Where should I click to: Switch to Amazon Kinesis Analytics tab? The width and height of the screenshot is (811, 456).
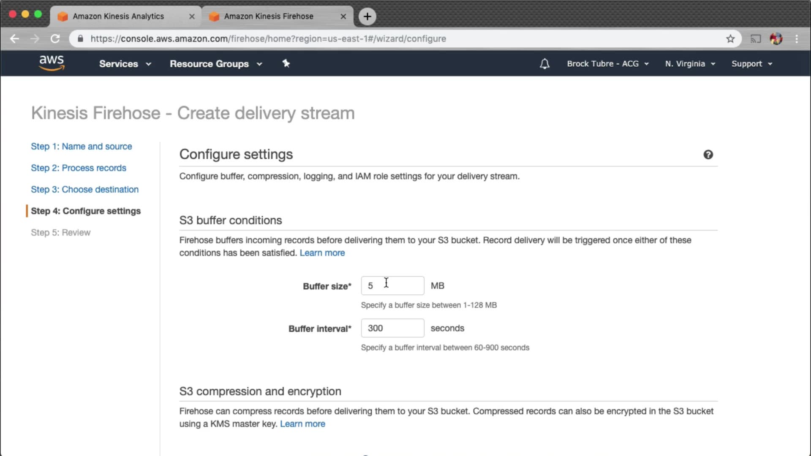pyautogui.click(x=118, y=16)
